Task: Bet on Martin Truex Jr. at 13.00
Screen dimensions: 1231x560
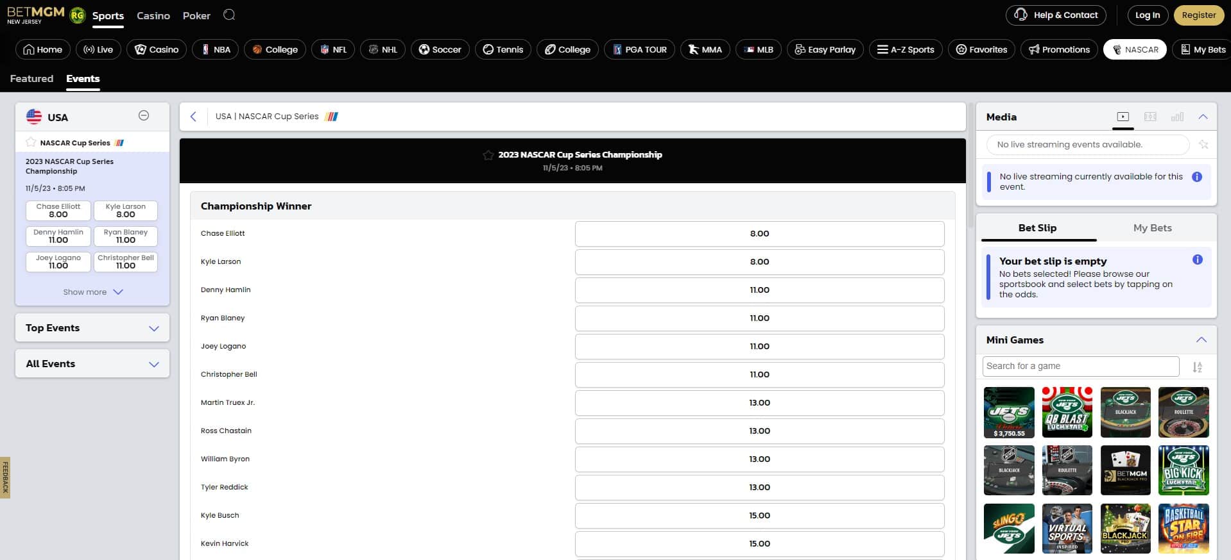Action: pos(759,403)
